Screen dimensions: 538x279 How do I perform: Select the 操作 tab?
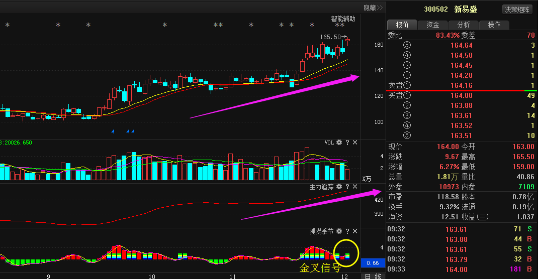494,25
